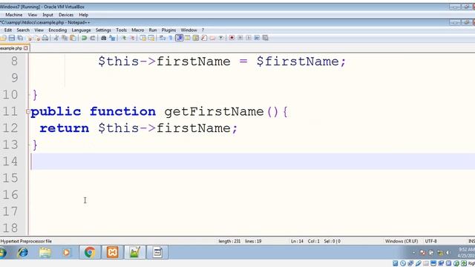475x267 pixels.
Task: Open Find with the binoculars icon
Action: [104, 38]
